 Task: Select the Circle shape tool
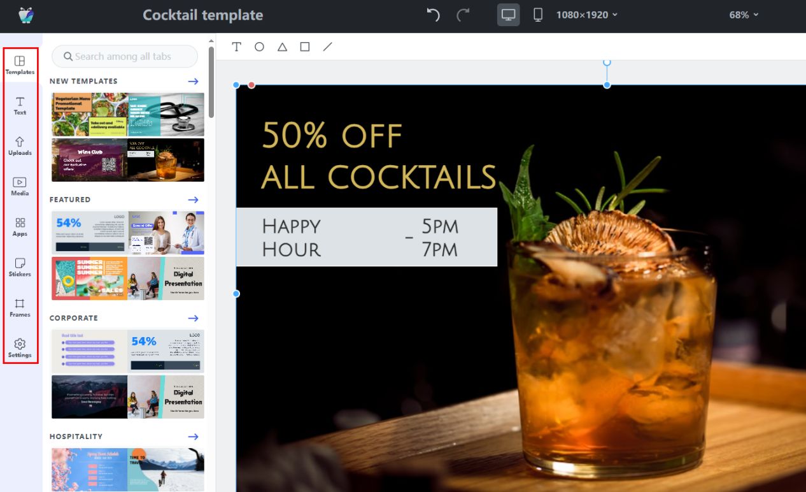(259, 47)
